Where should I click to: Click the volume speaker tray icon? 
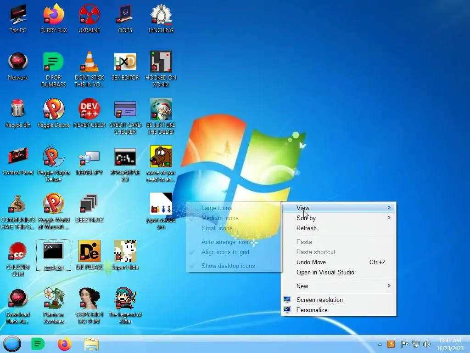click(427, 344)
